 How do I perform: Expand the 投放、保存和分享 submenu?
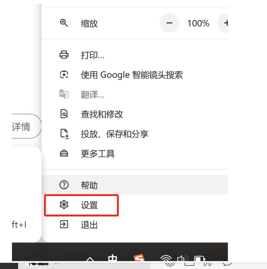click(115, 134)
